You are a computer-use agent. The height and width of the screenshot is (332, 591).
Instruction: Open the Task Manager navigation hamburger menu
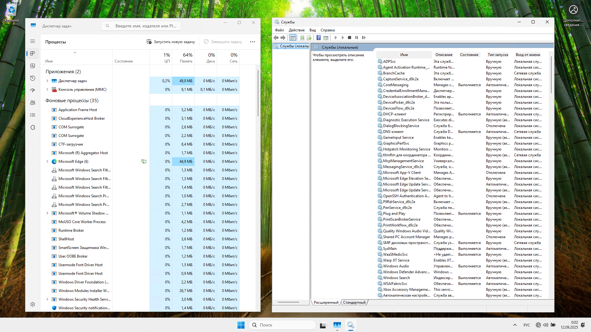coord(33,41)
